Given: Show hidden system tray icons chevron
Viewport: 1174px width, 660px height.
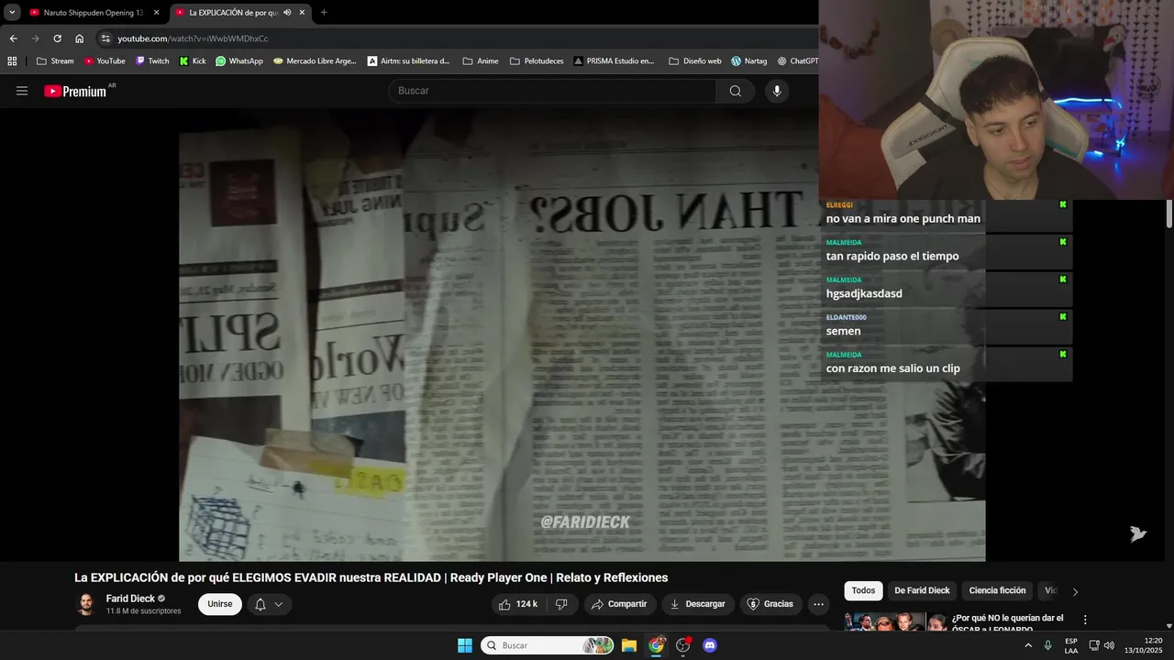Looking at the screenshot, I should pos(1028,645).
